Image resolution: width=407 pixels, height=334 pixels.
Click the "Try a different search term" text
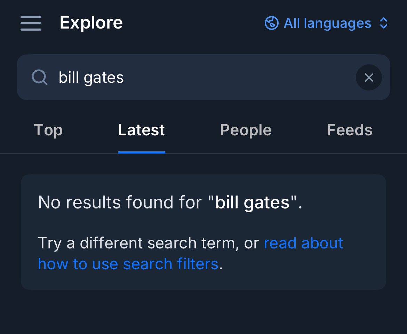pos(137,243)
